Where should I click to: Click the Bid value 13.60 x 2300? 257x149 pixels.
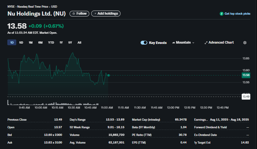[x=53, y=135]
